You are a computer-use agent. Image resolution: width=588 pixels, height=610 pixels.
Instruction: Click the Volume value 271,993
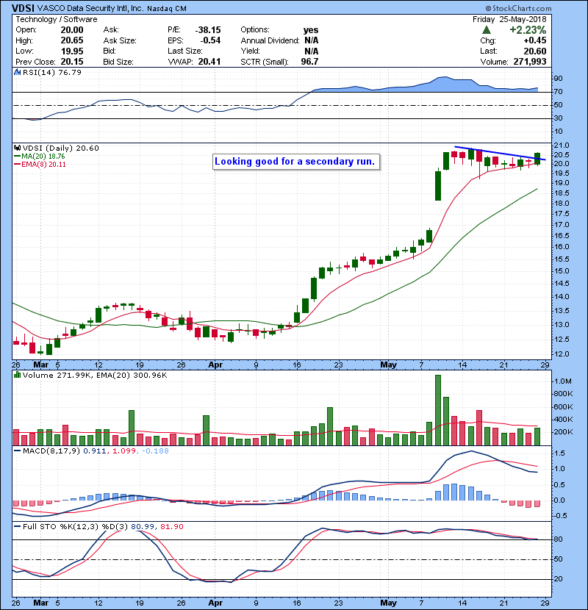[530, 62]
